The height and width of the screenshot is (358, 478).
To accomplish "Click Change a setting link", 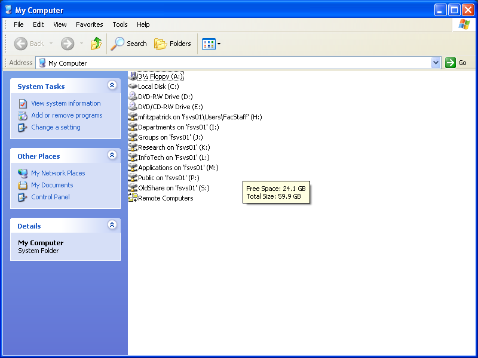I will pos(56,127).
